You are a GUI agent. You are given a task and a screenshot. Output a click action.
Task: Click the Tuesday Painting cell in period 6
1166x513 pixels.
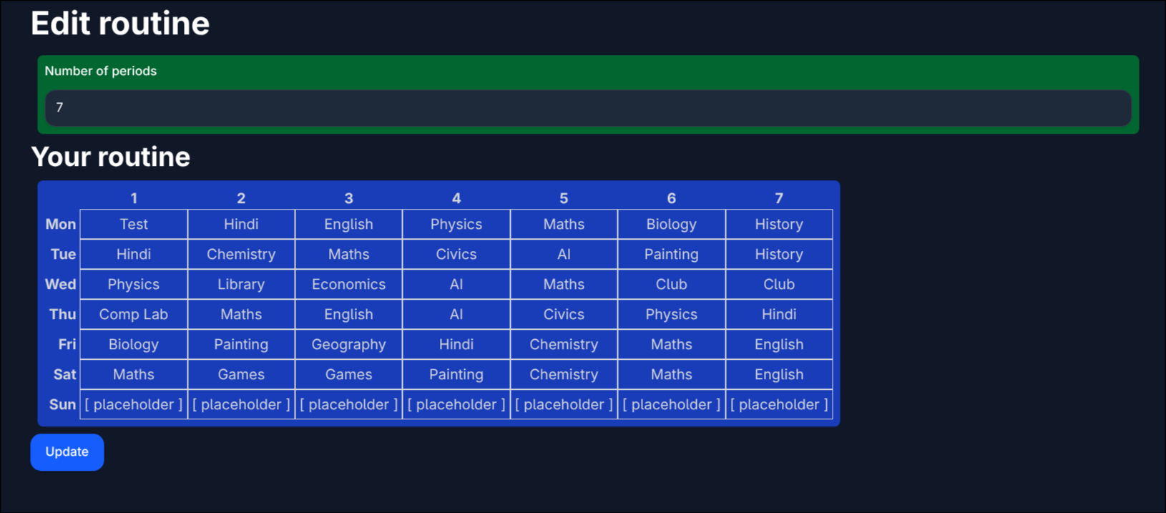671,254
